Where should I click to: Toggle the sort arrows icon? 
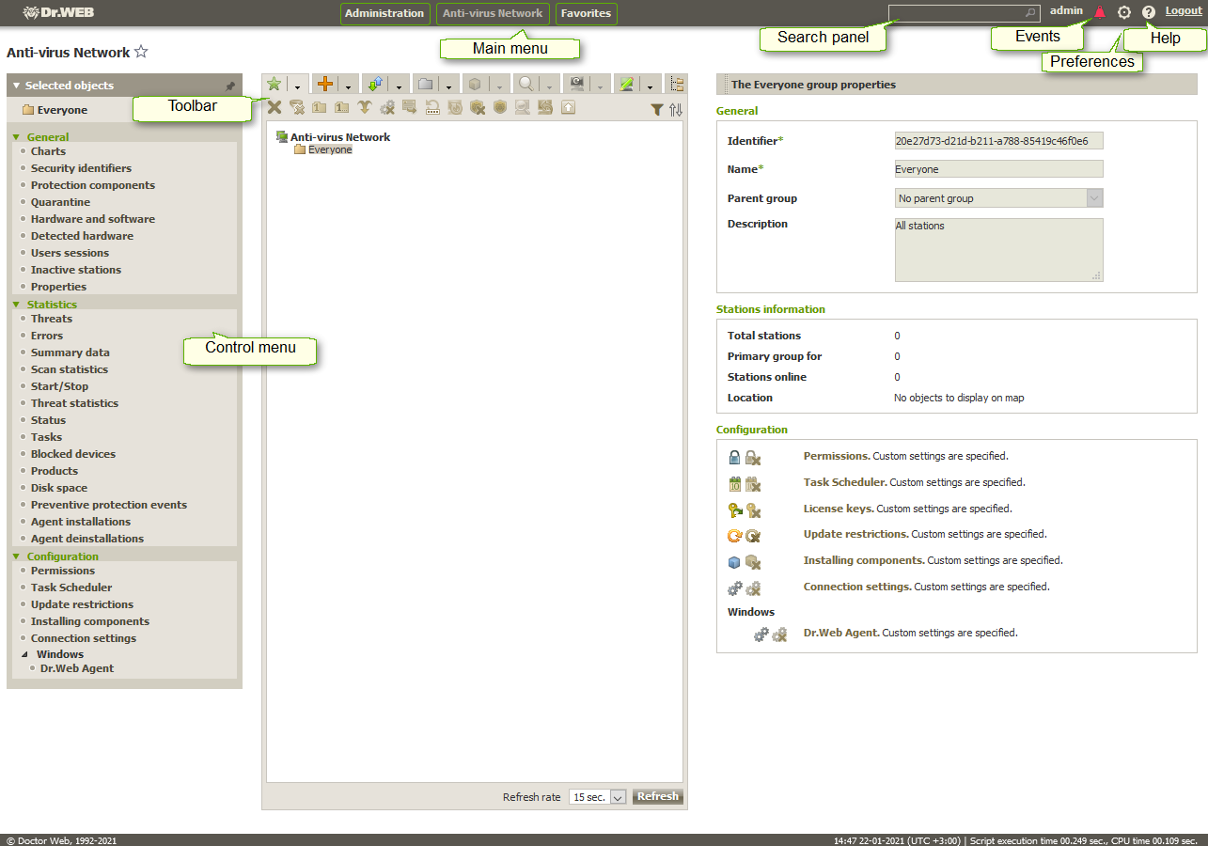click(x=675, y=109)
